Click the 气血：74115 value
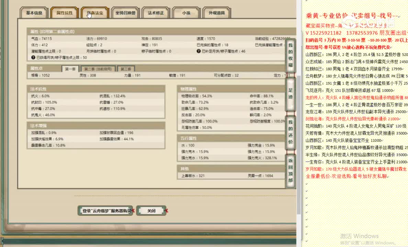 click(41, 38)
